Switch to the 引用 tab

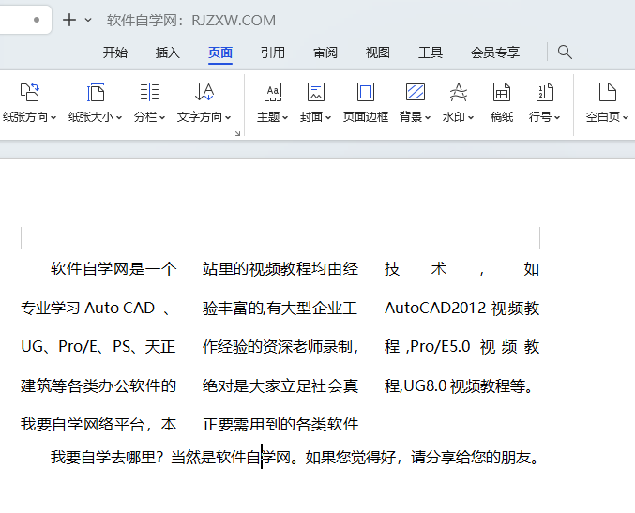point(273,53)
